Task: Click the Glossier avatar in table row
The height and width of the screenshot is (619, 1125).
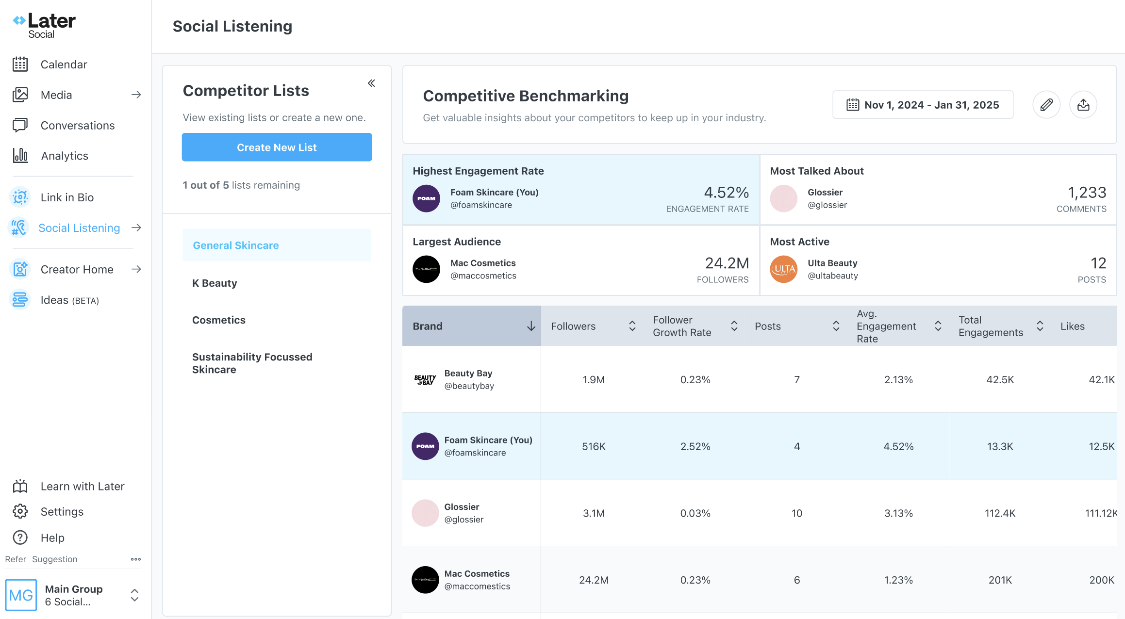Action: coord(425,513)
